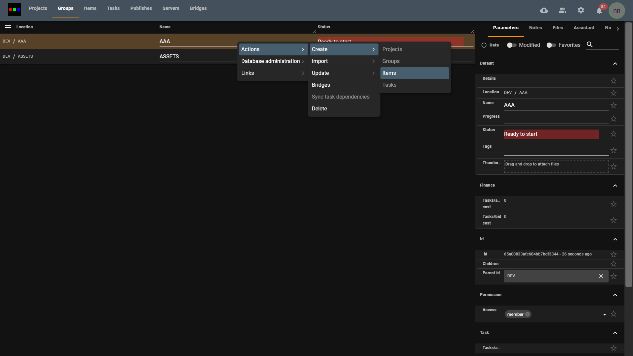Collapse the Finance section
The height and width of the screenshot is (356, 633).
coord(615,186)
